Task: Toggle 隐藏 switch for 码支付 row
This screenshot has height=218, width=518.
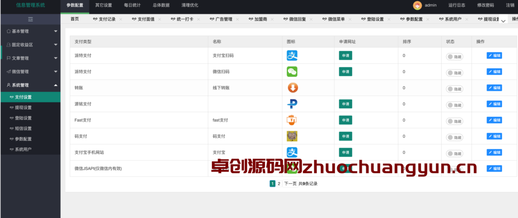Action: pos(455,137)
